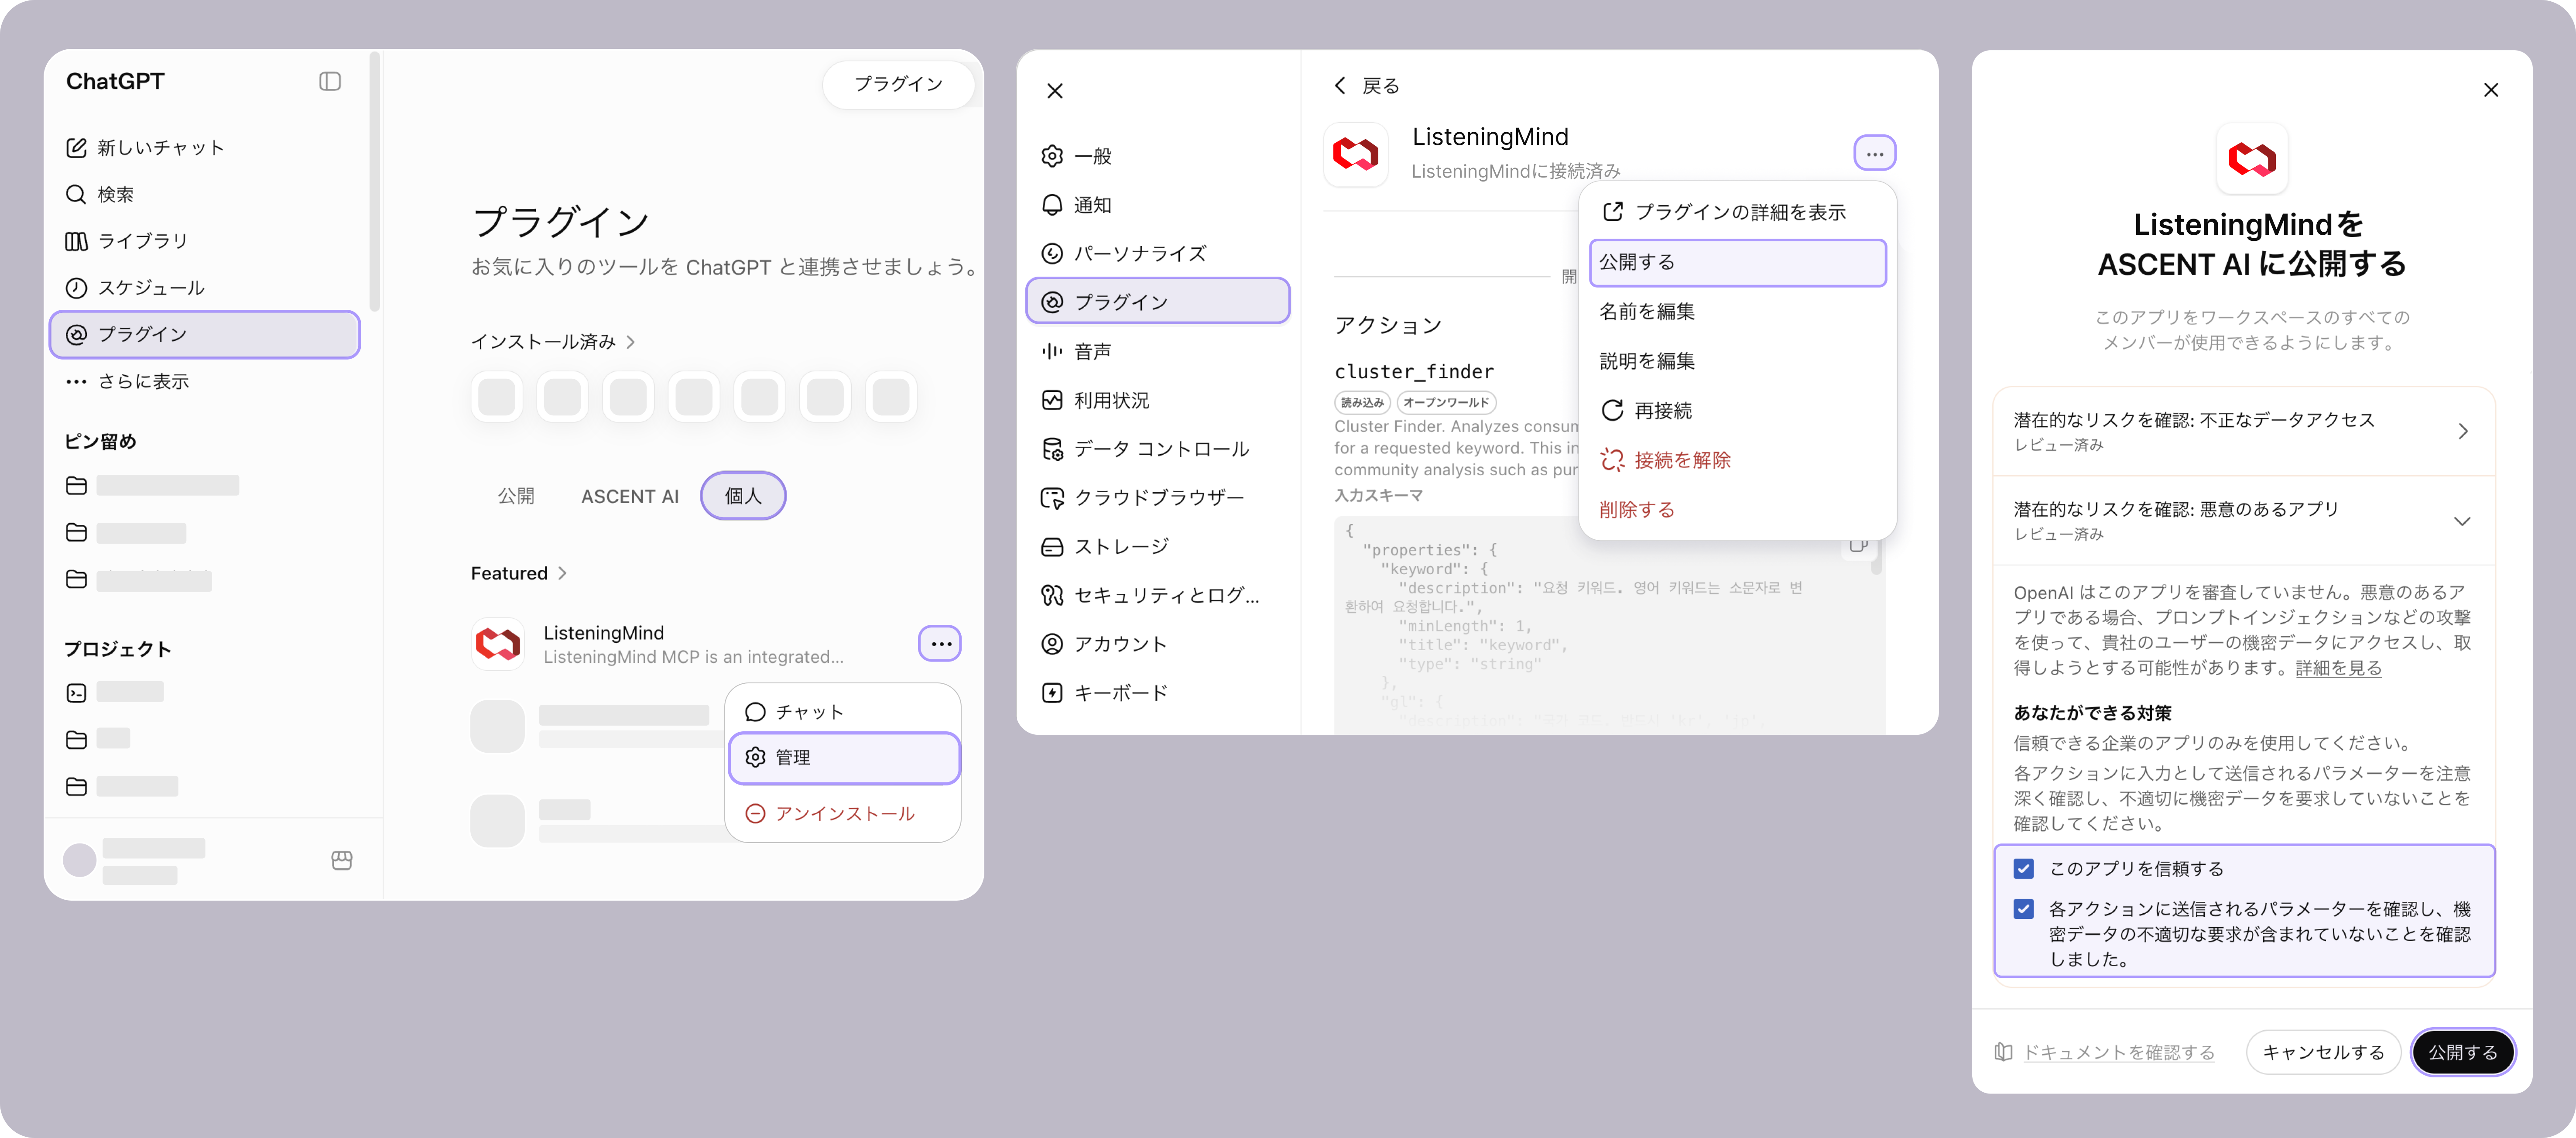Image resolution: width=2576 pixels, height=1138 pixels.
Task: Open three-dot menu on ListeningMind detail page
Action: (x=1875, y=154)
